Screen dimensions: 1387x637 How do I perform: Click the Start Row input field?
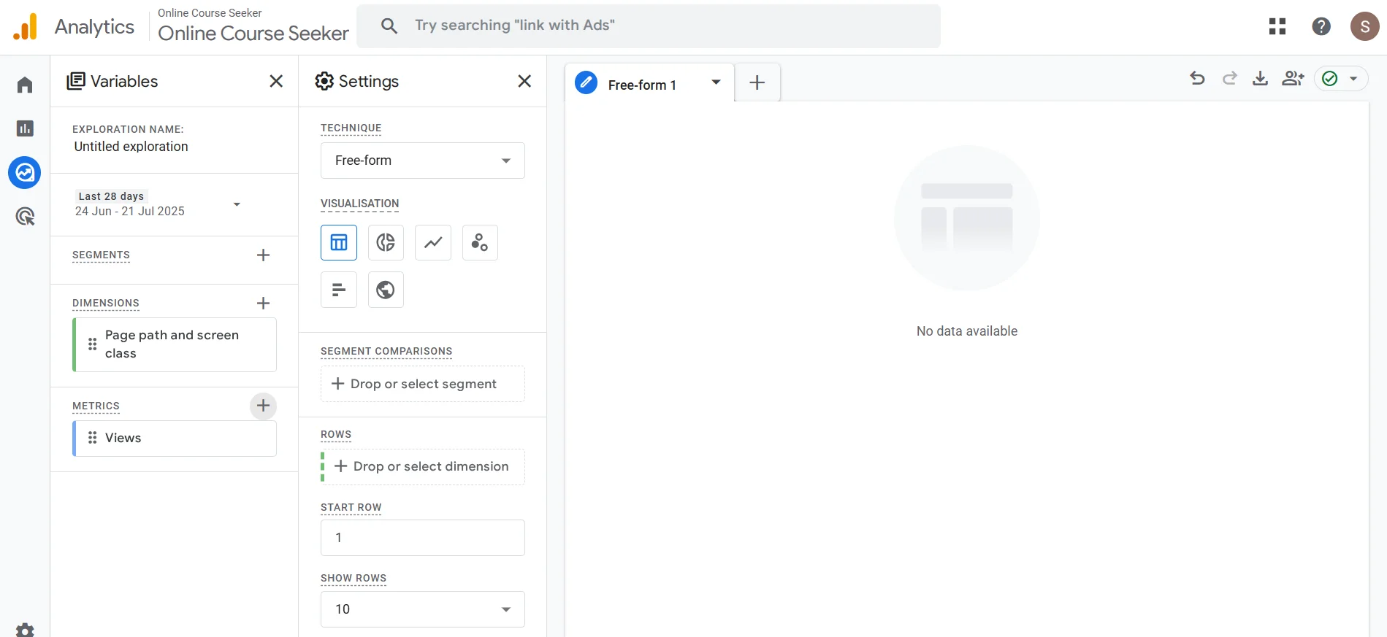(x=422, y=538)
